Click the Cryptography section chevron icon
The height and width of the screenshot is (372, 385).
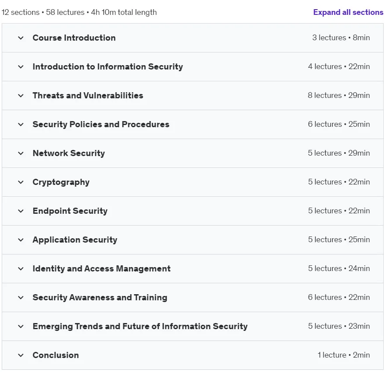21,182
